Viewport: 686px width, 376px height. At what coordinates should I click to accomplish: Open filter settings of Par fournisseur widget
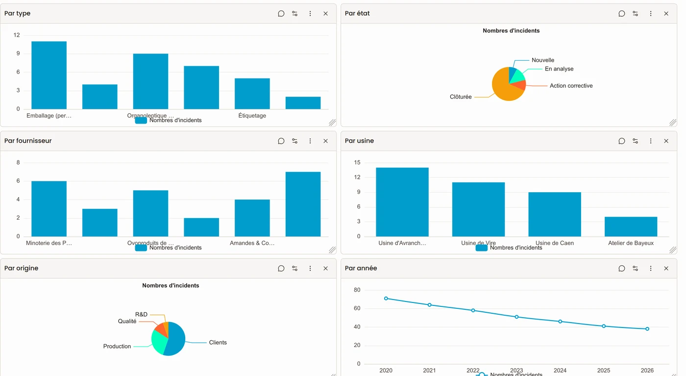[295, 141]
